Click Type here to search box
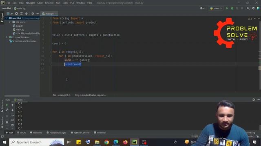 coord(37,142)
